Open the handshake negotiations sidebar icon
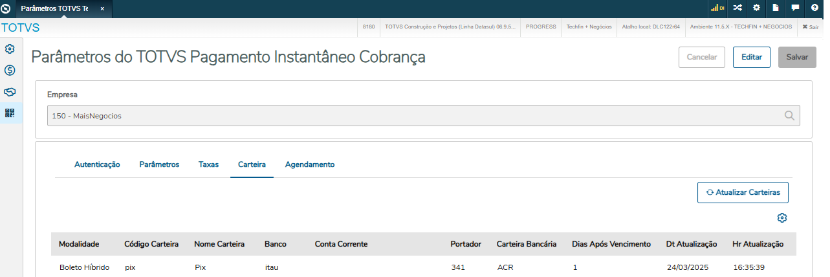This screenshot has height=277, width=830. pyautogui.click(x=10, y=91)
